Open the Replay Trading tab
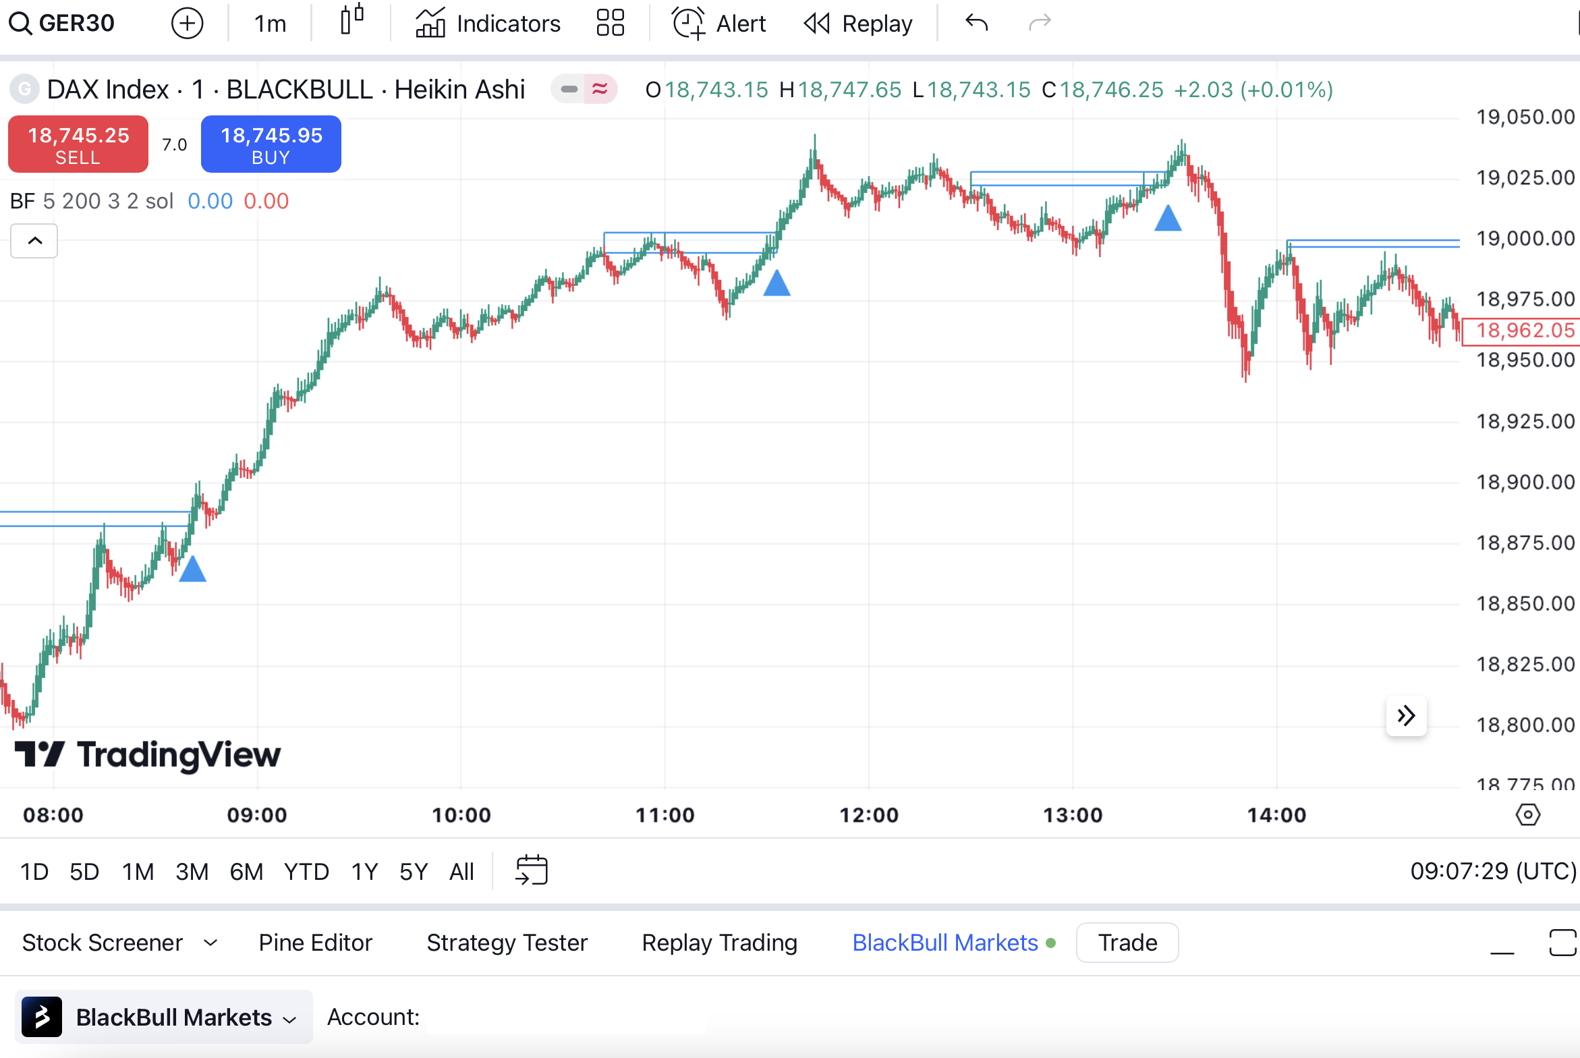1580x1058 pixels. [720, 943]
